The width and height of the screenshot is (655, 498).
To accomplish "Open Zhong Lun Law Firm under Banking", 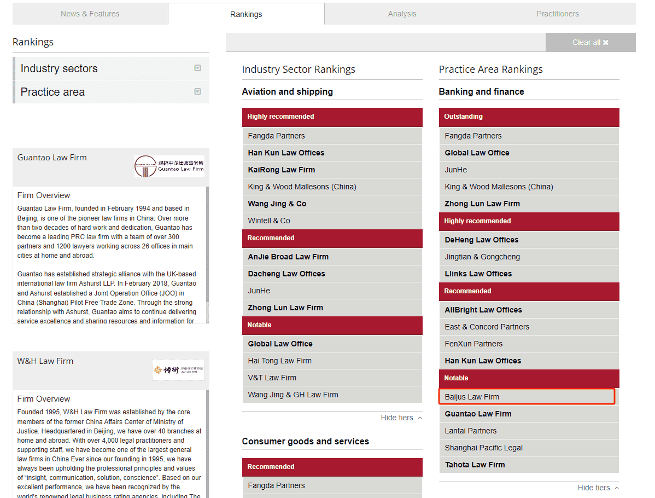I will point(529,204).
